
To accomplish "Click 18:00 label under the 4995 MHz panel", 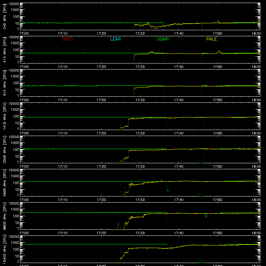I will (x=256, y=200).
